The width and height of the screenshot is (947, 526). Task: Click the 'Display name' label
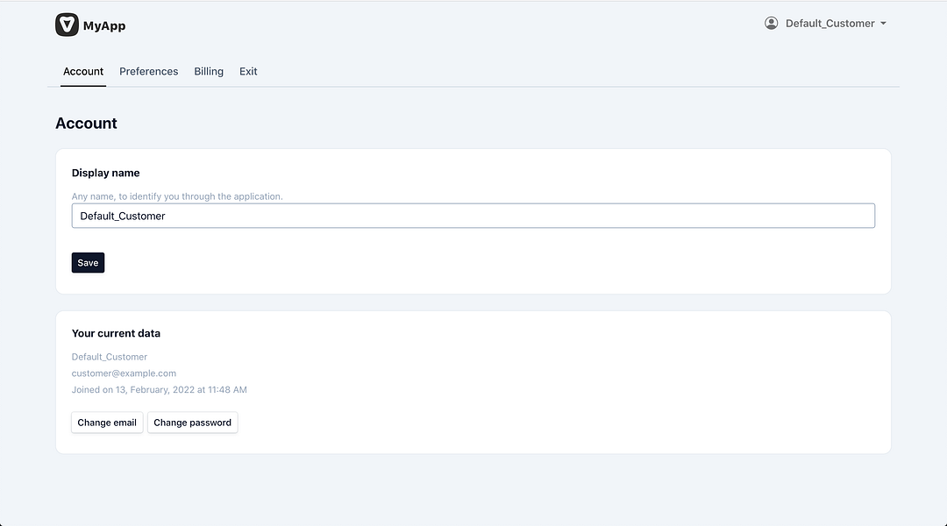tap(106, 173)
